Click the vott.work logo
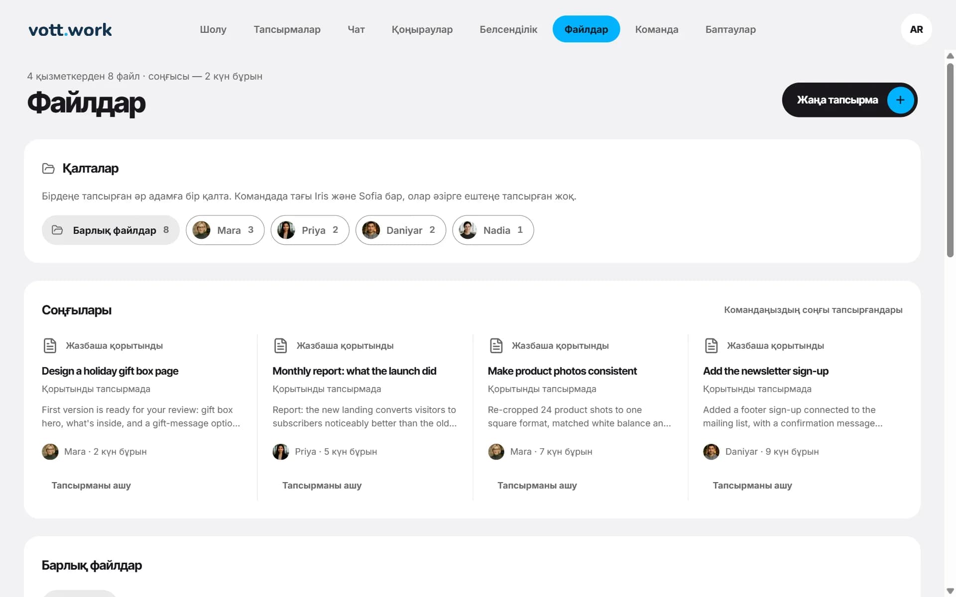The image size is (956, 597). click(x=70, y=29)
